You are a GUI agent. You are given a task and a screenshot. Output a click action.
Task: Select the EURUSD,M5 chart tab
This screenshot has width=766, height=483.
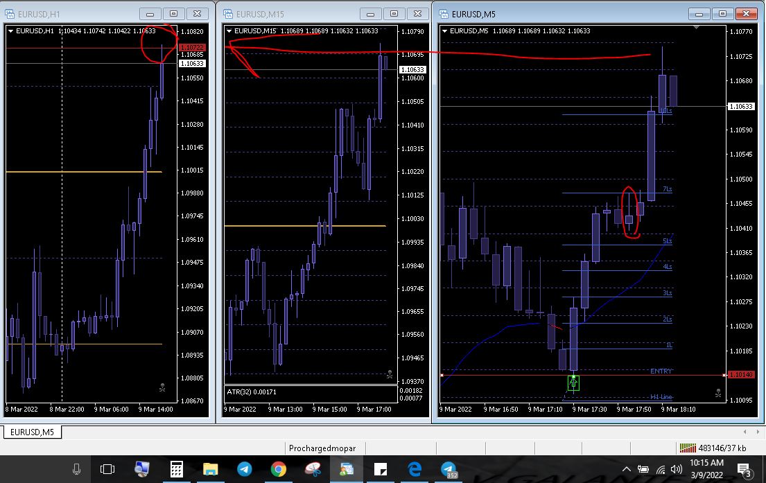coord(33,432)
